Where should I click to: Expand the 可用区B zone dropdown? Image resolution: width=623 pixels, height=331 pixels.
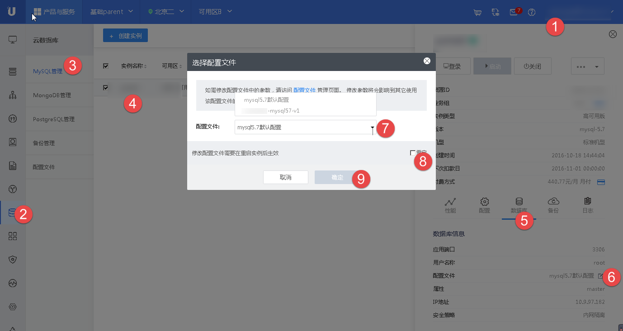pyautogui.click(x=215, y=12)
